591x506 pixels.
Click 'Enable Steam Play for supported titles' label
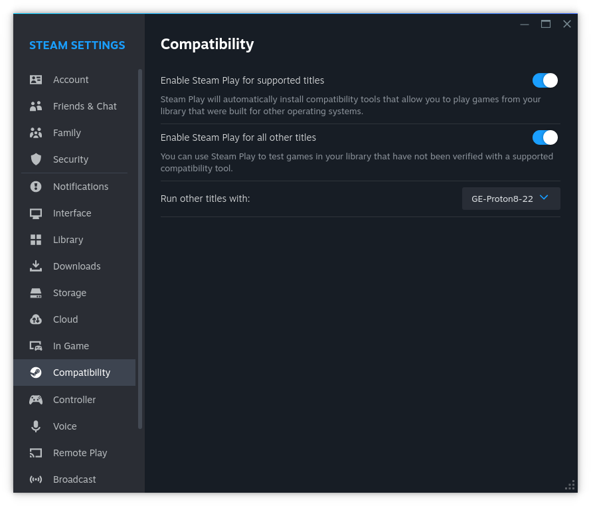click(x=242, y=80)
